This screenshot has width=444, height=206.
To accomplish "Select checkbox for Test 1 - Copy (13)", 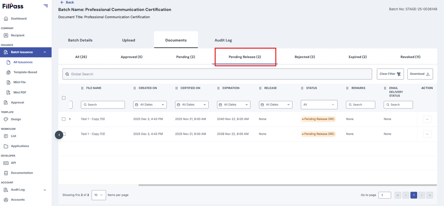I will (x=64, y=134).
